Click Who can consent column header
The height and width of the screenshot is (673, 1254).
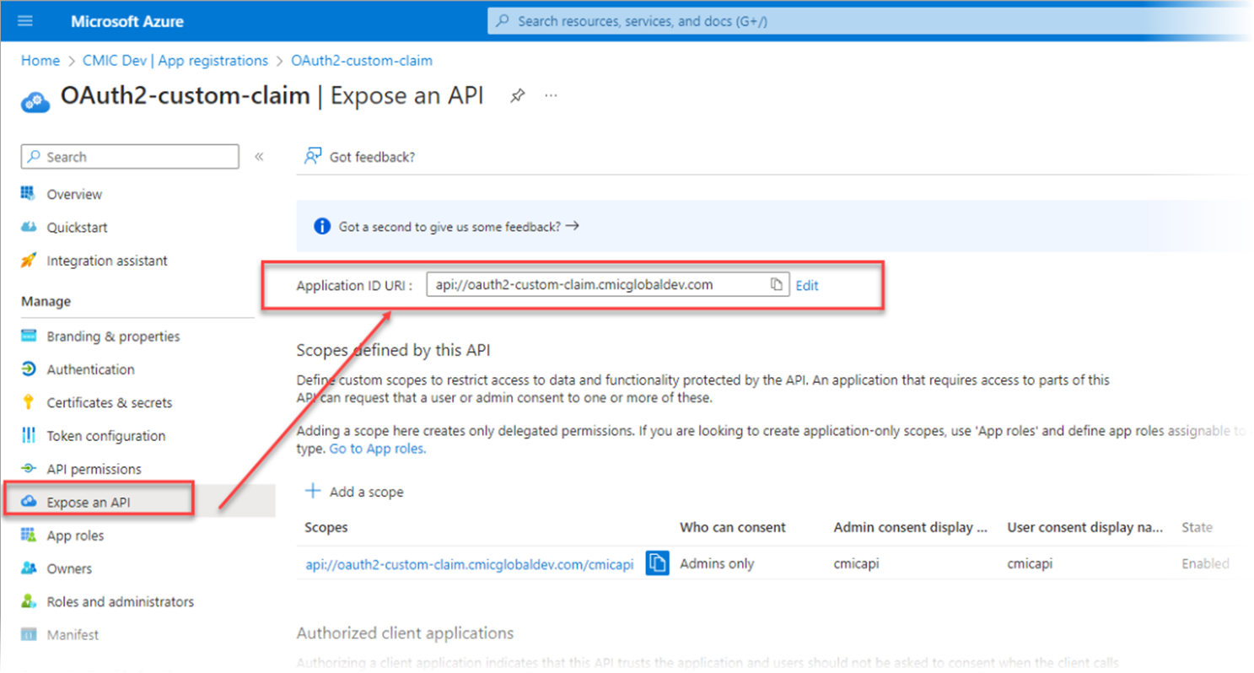point(733,527)
